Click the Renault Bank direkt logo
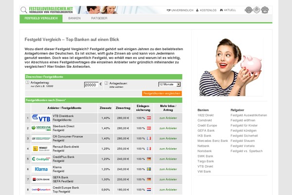This screenshot has height=195, width=292. (x=41, y=149)
